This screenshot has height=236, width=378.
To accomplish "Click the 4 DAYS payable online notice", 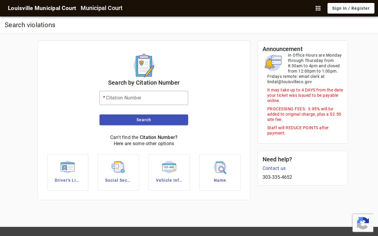I will point(305,95).
